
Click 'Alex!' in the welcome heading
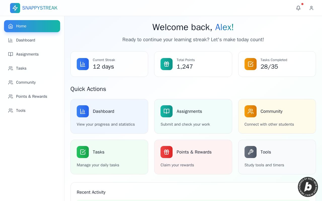coord(224,27)
